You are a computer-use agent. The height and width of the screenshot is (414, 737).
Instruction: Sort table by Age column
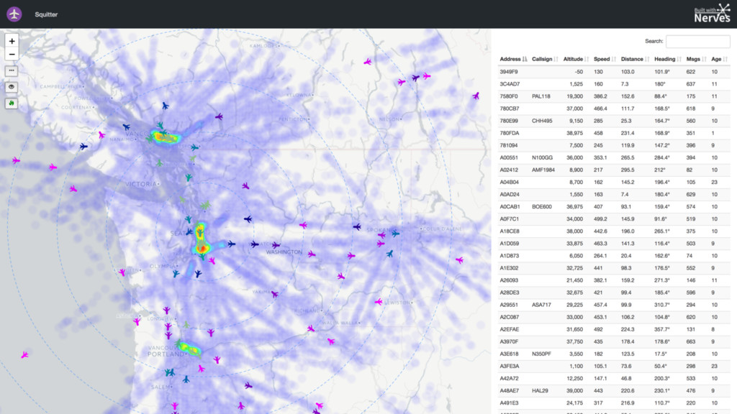(x=719, y=59)
